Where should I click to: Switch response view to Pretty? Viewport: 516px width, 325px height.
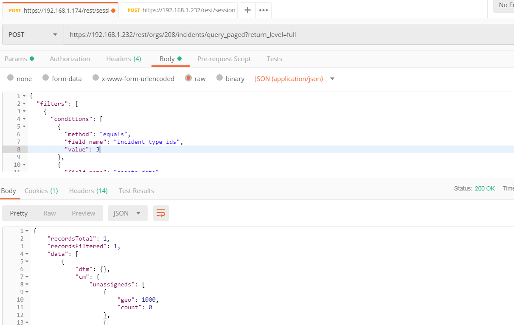click(x=19, y=213)
